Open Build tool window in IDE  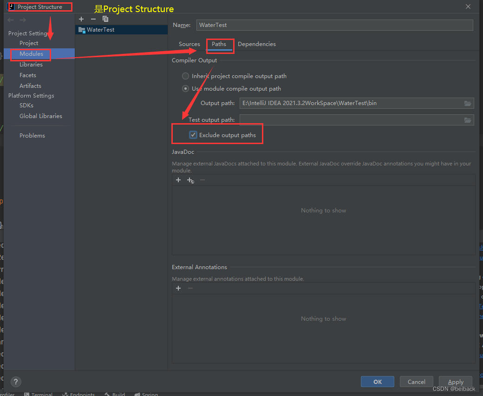click(x=115, y=394)
